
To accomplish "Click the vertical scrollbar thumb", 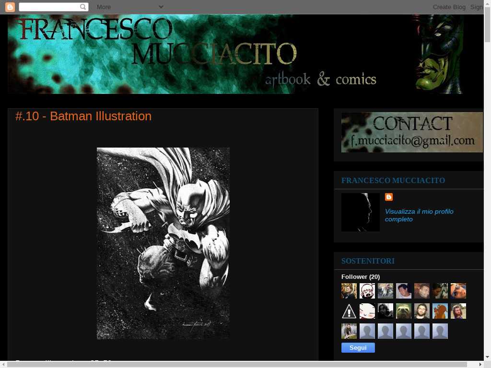I will (x=487, y=24).
